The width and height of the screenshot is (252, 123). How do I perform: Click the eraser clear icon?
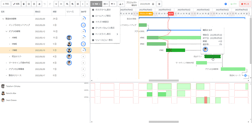(39, 4)
